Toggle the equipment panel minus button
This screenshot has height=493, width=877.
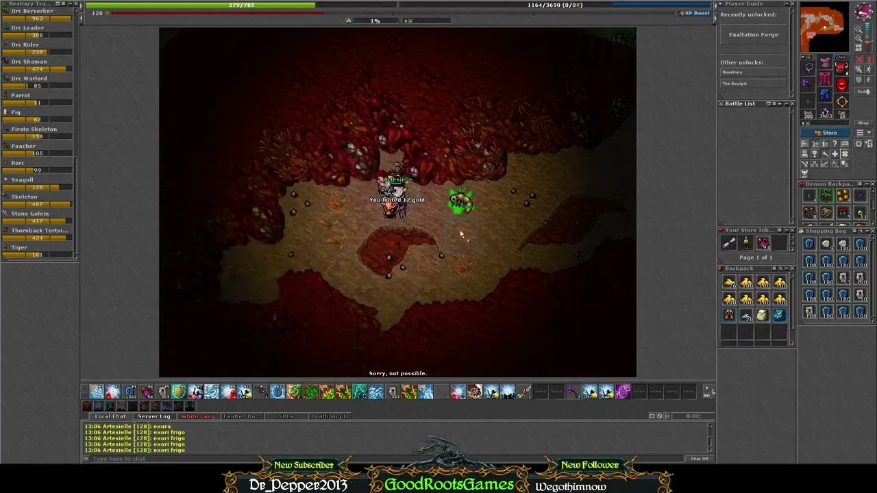point(803,57)
